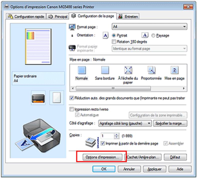Select the Mise en page layout icon

pyautogui.click(x=174, y=70)
